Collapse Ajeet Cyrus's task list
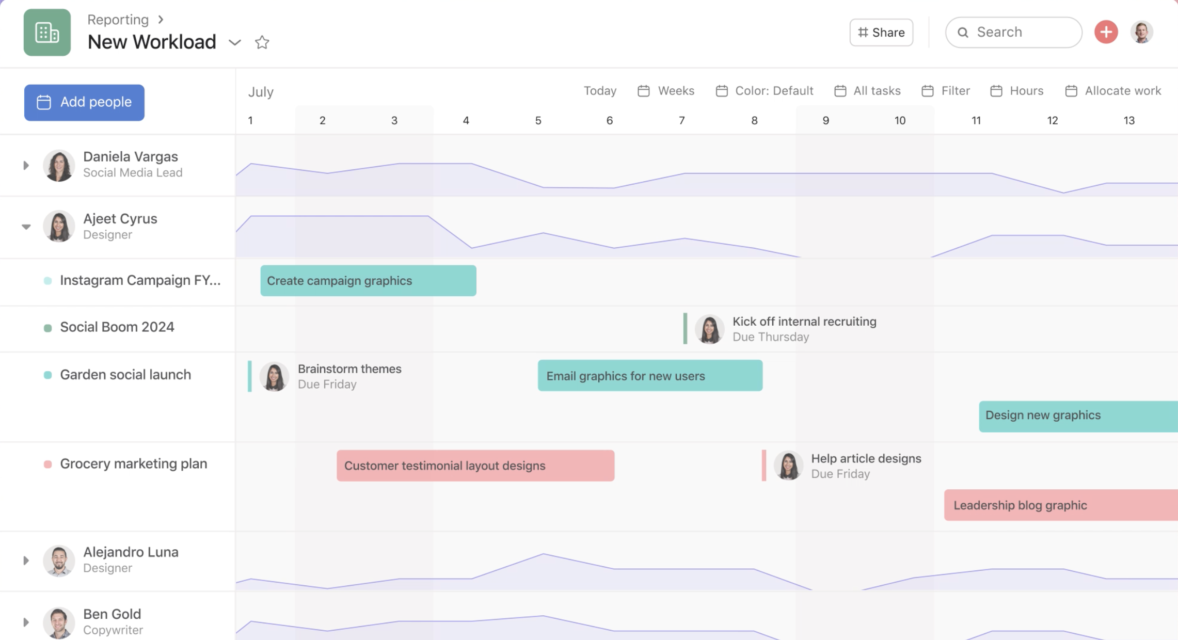This screenshot has height=640, width=1178. click(26, 227)
